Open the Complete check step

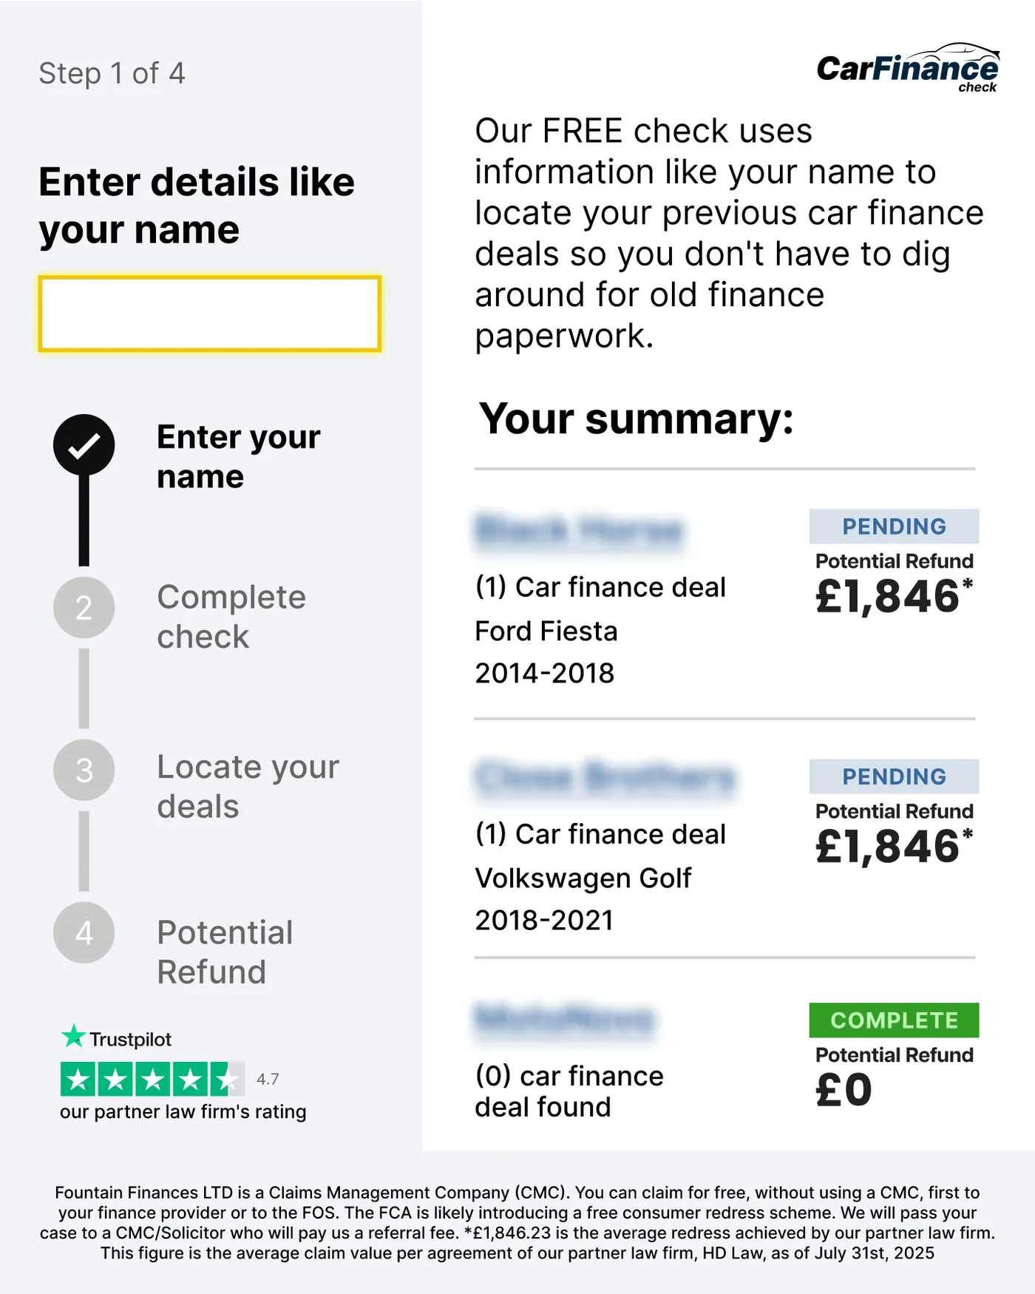tap(231, 617)
